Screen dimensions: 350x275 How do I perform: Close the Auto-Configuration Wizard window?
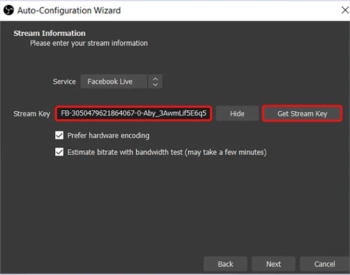coord(345,10)
